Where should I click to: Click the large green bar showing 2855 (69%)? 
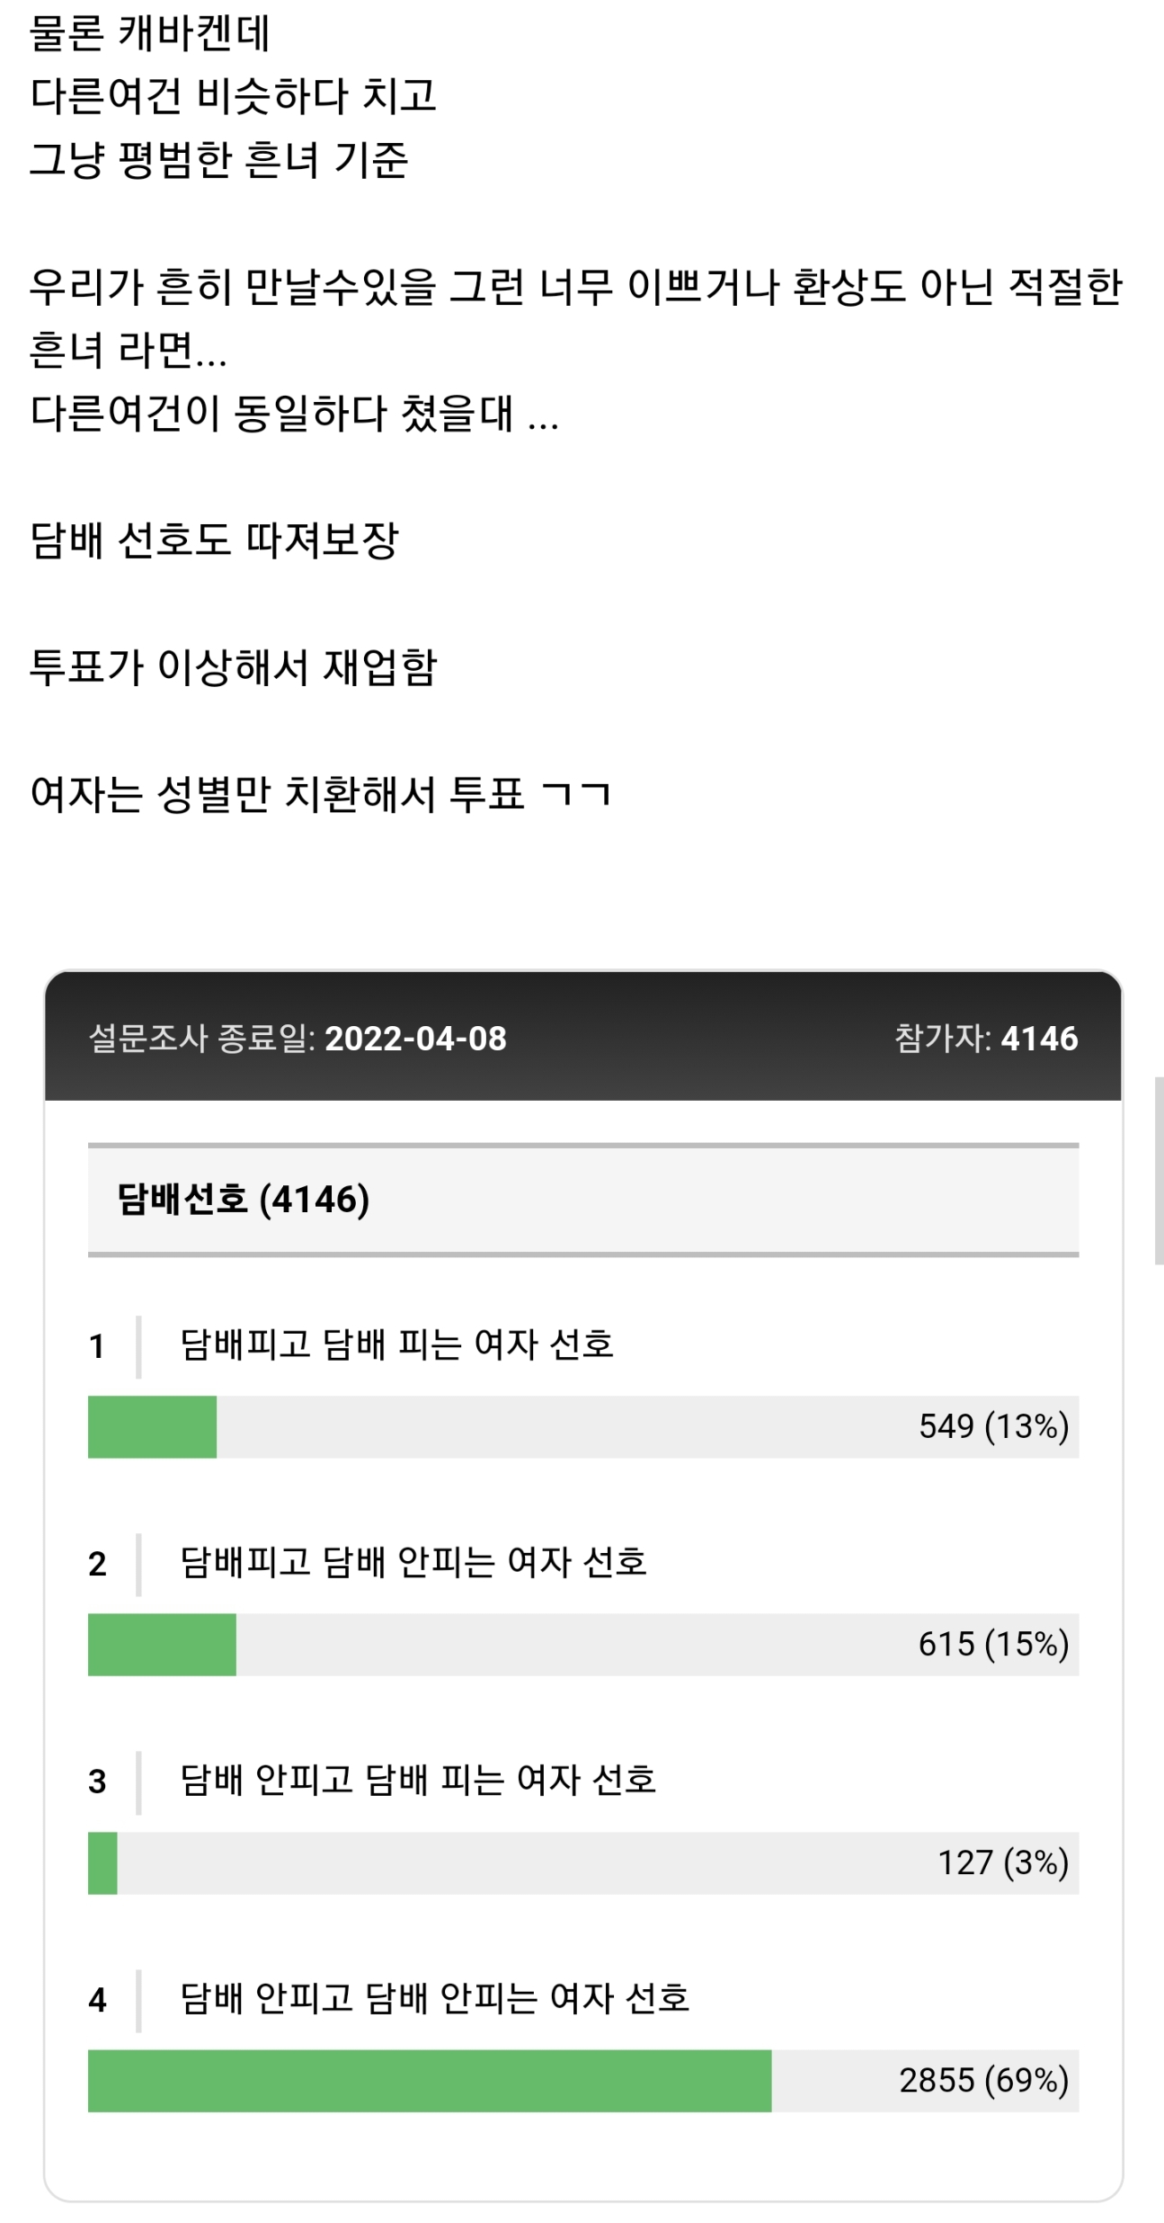[x=430, y=2081]
